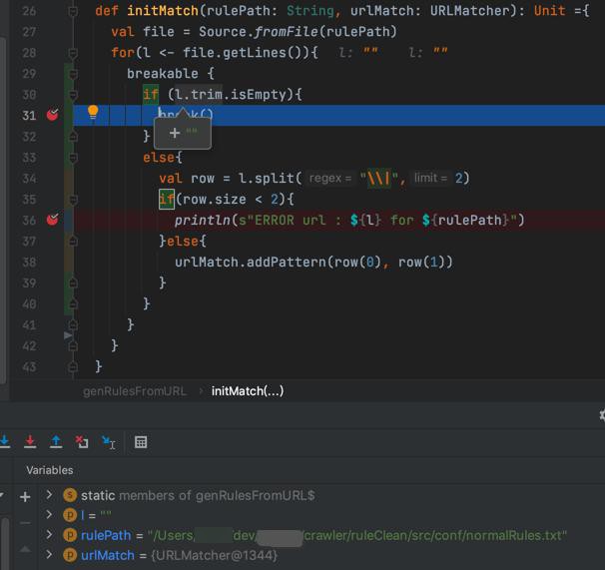The height and width of the screenshot is (570, 605).
Task: Click the regex hint in l.split call
Action: [x=329, y=179]
